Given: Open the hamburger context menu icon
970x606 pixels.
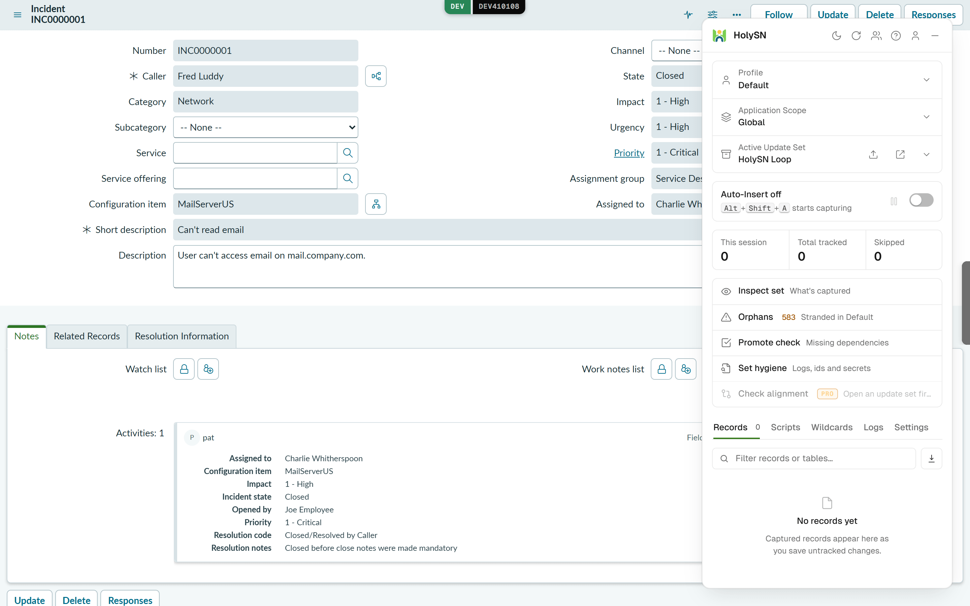Looking at the screenshot, I should [x=17, y=15].
